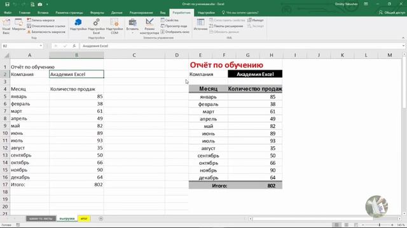Expand the Name Box dropdown
The image size is (407, 228).
(41, 46)
